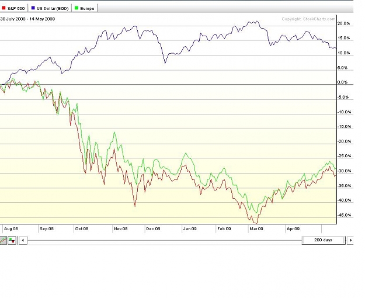Click the -35.0% y-axis label
Screen dimensions: 365x298
(345, 186)
